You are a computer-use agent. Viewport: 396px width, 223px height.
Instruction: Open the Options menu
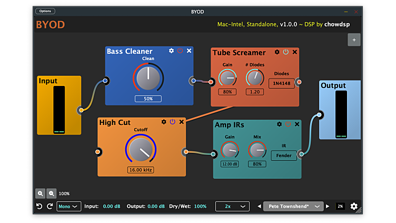click(45, 11)
